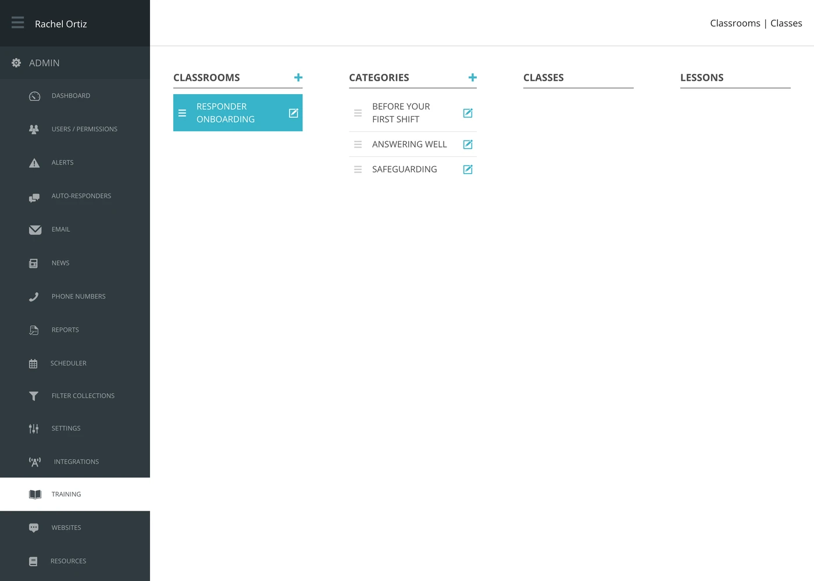Click the Email envelope icon

(35, 230)
